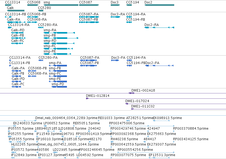Select the Doc2 gene bar

point(159,5)
